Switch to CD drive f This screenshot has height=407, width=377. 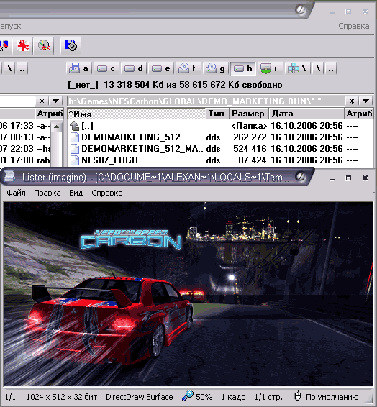tap(188, 68)
